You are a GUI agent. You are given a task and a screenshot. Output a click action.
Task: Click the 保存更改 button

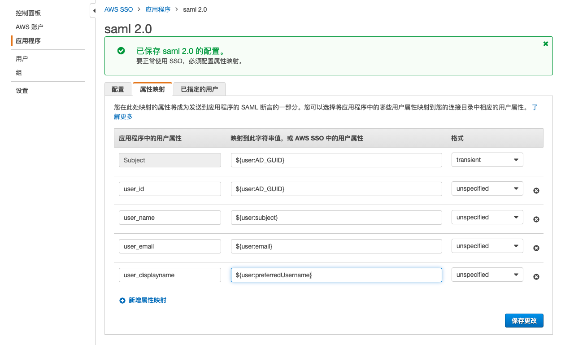click(x=524, y=321)
